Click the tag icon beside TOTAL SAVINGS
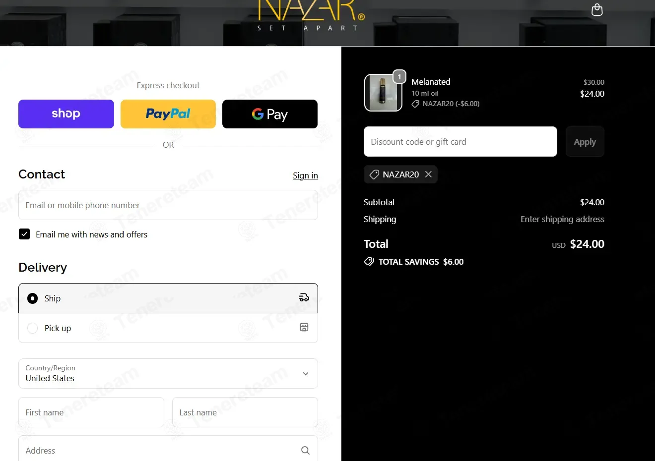The image size is (655, 461). [369, 262]
